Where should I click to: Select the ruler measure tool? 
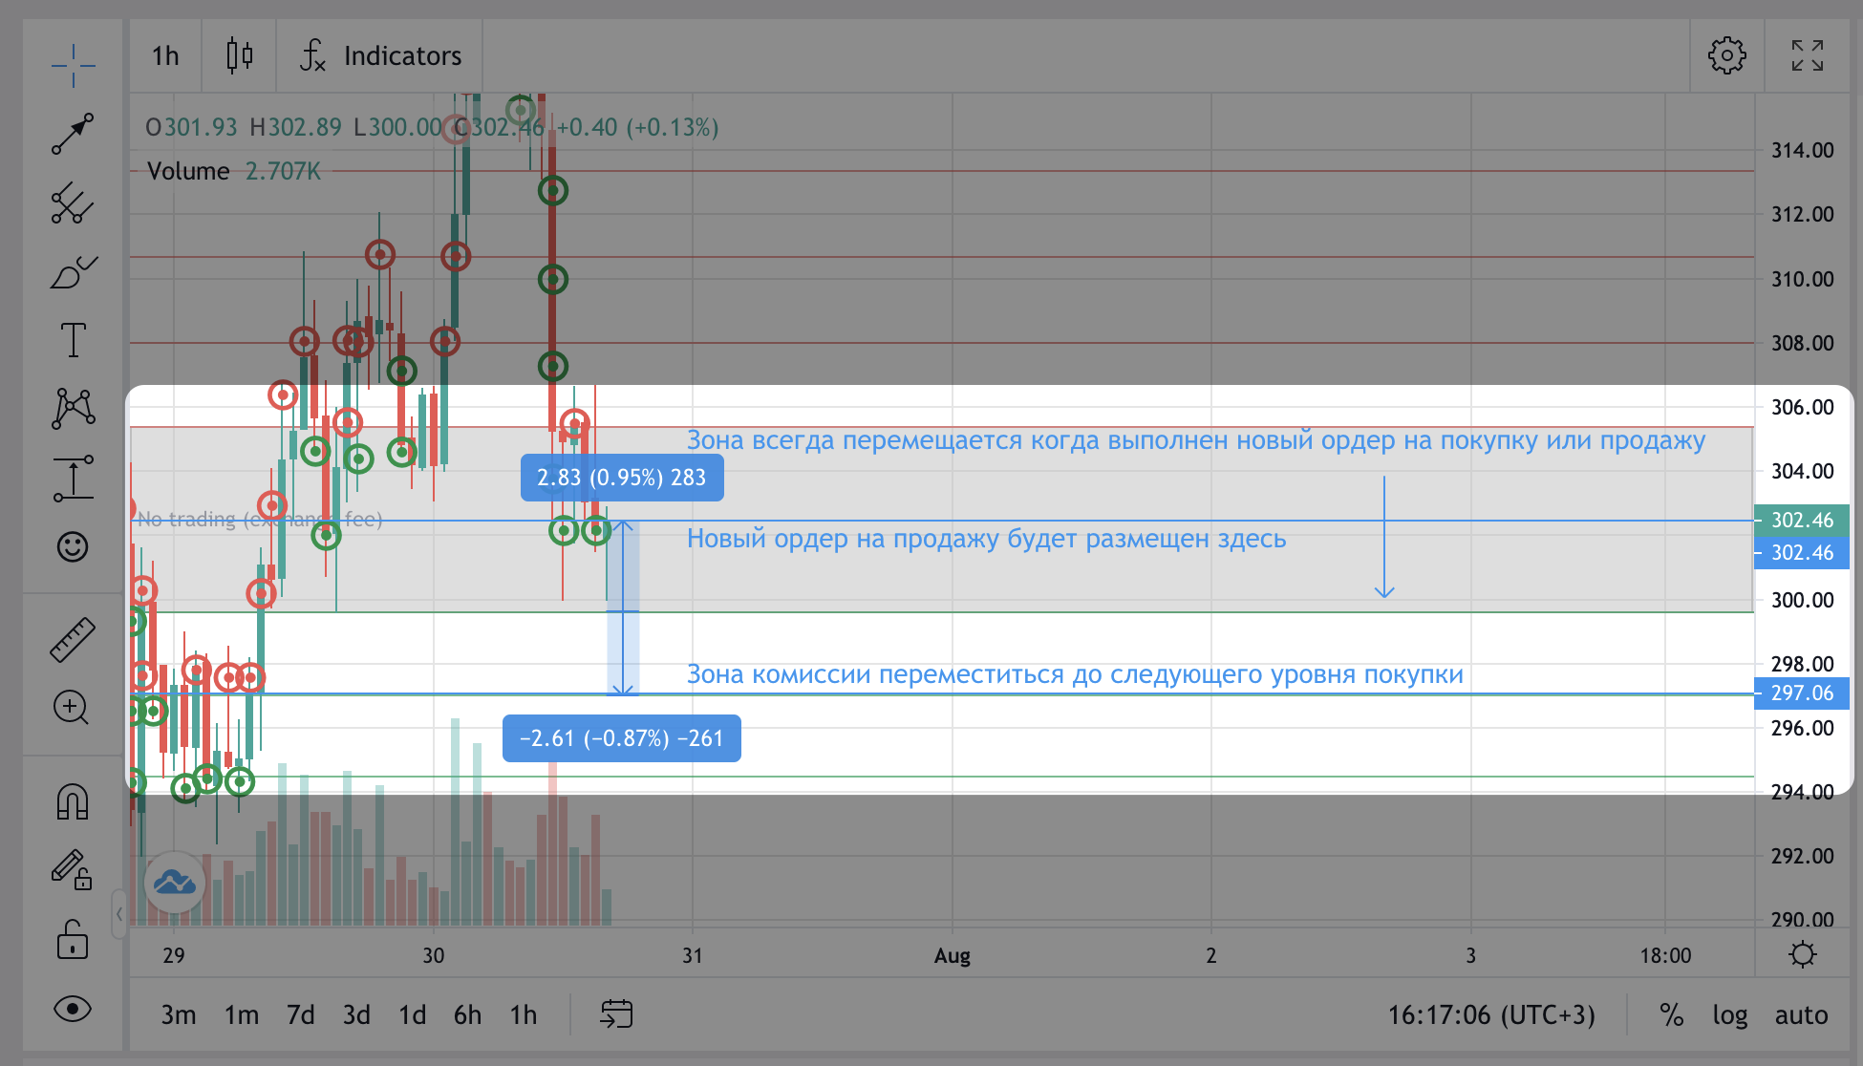[73, 639]
